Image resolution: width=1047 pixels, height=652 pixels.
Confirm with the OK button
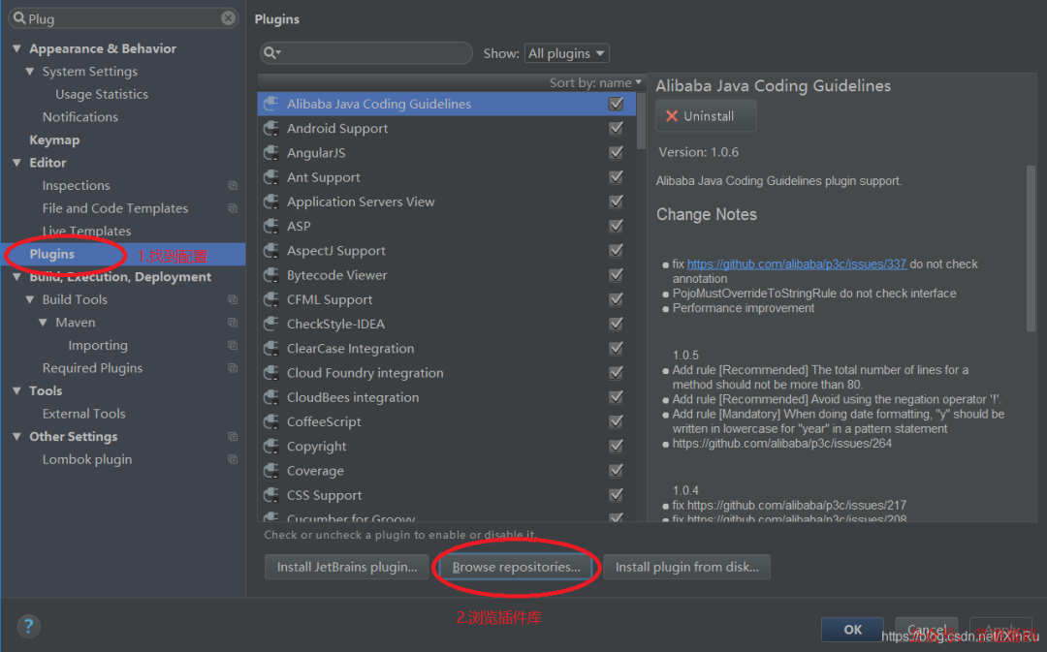(852, 630)
